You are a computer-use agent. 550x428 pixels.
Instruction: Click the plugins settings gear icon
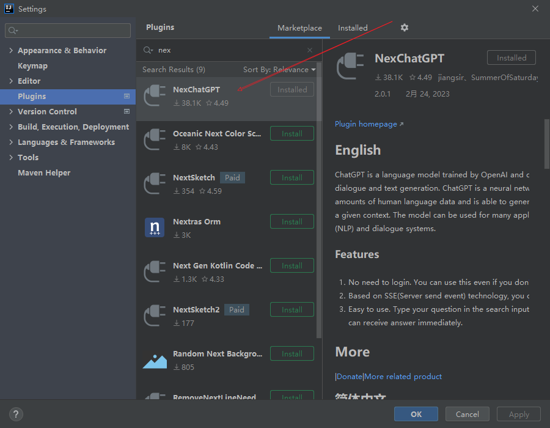[x=404, y=28]
